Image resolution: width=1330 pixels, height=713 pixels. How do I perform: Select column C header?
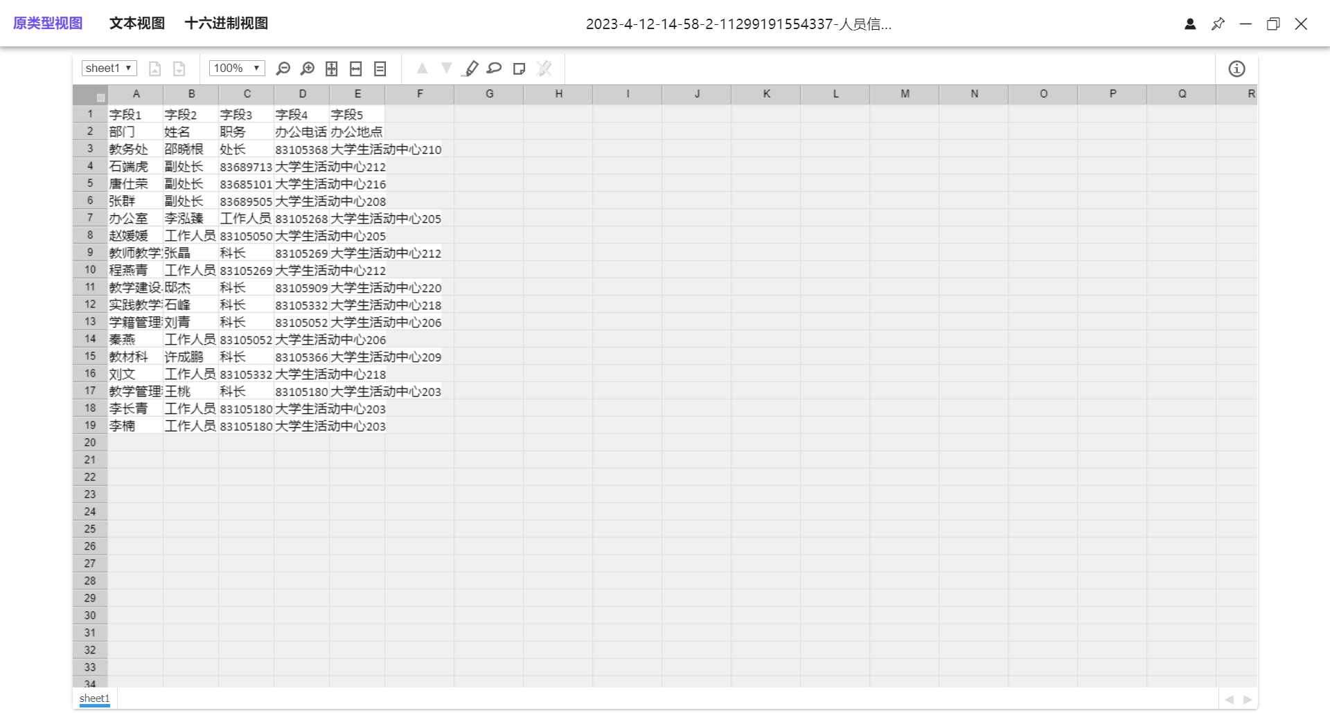pos(247,94)
